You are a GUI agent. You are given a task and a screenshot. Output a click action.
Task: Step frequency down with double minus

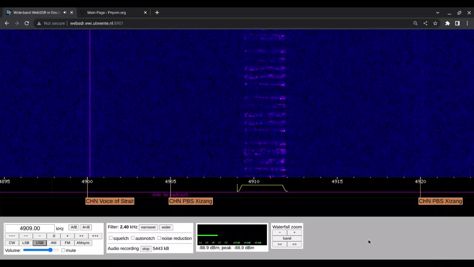(26, 236)
